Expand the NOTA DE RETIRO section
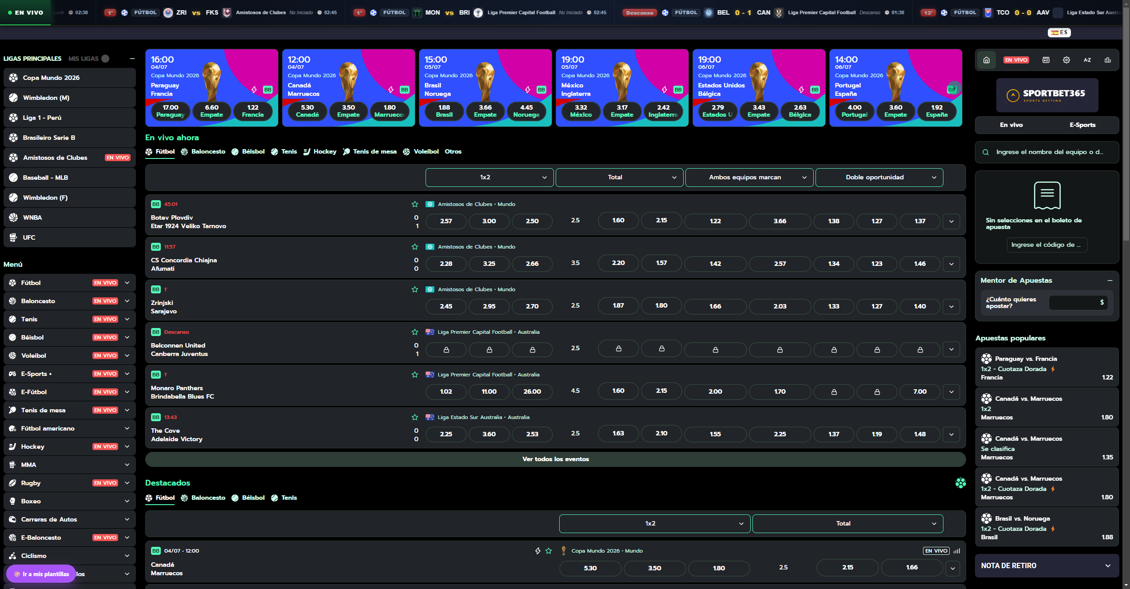Screen dimensions: 1130x589 [1047, 565]
